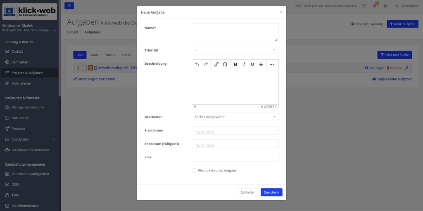
Task: Open Dokumente in the sidebar
Action: [29, 118]
